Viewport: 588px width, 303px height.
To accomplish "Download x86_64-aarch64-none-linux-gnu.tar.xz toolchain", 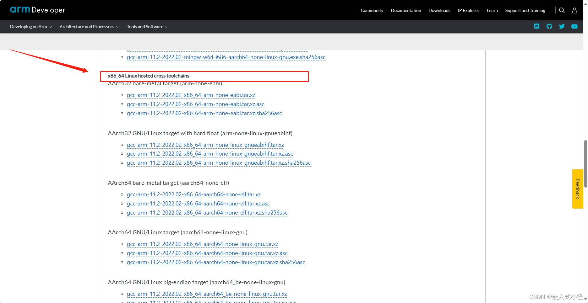I will pyautogui.click(x=202, y=244).
